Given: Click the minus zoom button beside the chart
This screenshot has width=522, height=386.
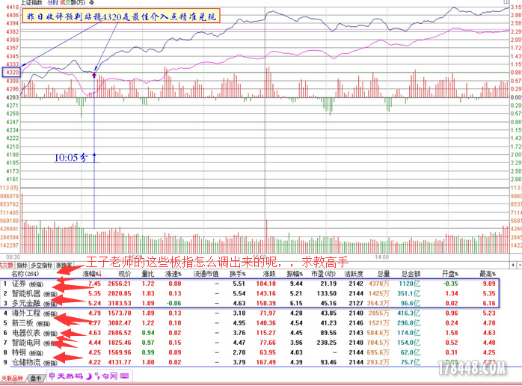Looking at the screenshot, I should (x=520, y=265).
